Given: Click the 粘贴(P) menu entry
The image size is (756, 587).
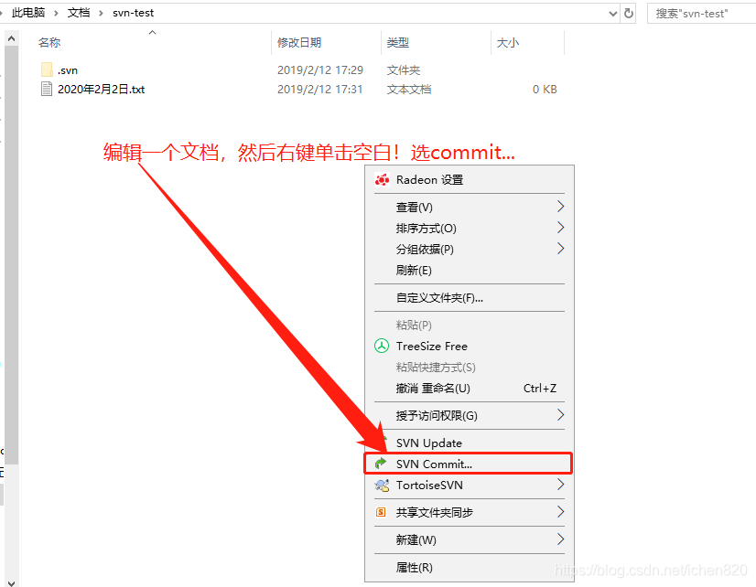Looking at the screenshot, I should click(470, 325).
